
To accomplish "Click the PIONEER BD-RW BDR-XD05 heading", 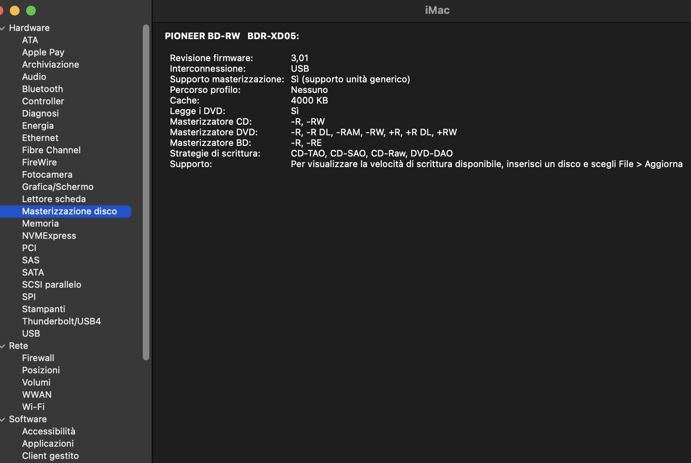I will (232, 36).
